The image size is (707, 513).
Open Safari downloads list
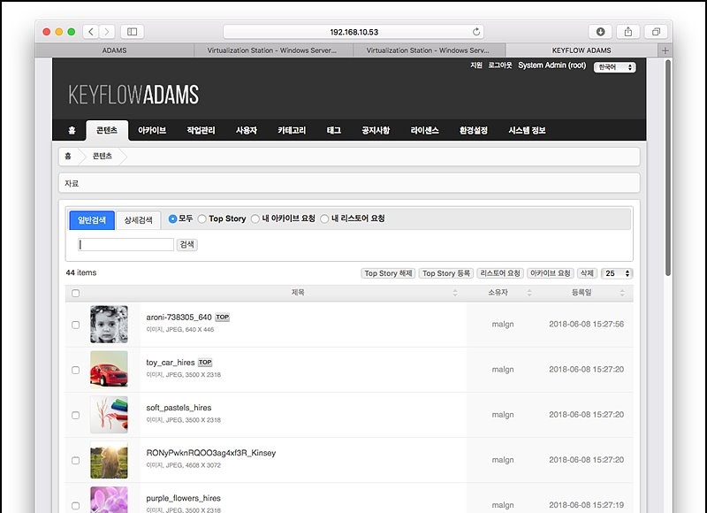click(x=600, y=32)
